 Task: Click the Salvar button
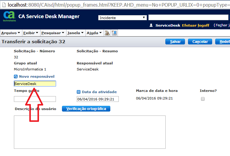(x=175, y=42)
